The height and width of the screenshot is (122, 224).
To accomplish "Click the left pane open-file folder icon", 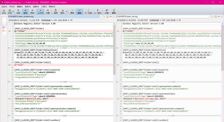I will point(108,16).
